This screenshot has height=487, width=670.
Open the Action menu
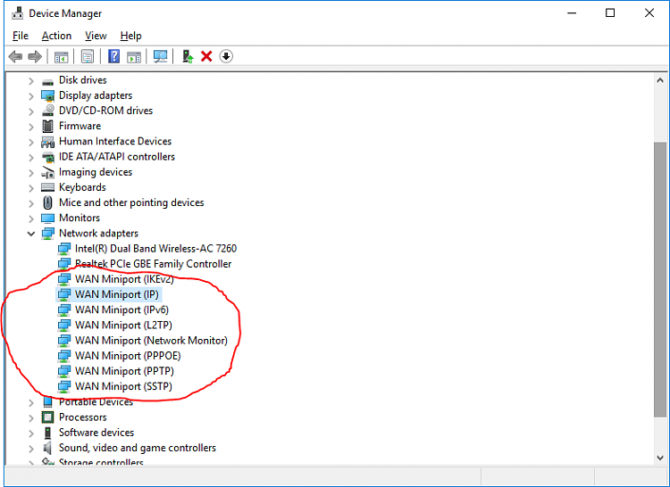pyautogui.click(x=56, y=36)
